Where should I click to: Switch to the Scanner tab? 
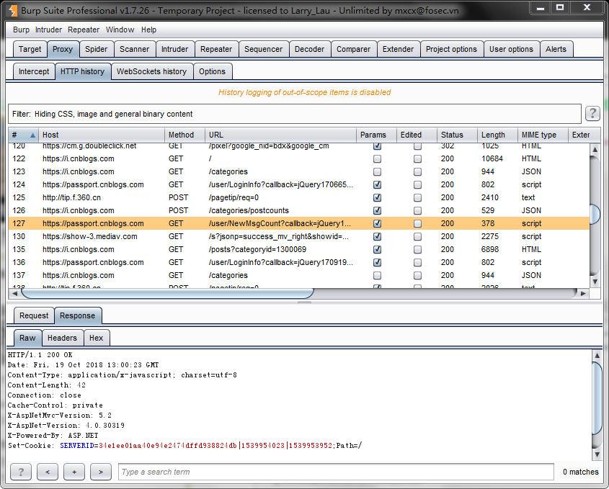[x=134, y=49]
